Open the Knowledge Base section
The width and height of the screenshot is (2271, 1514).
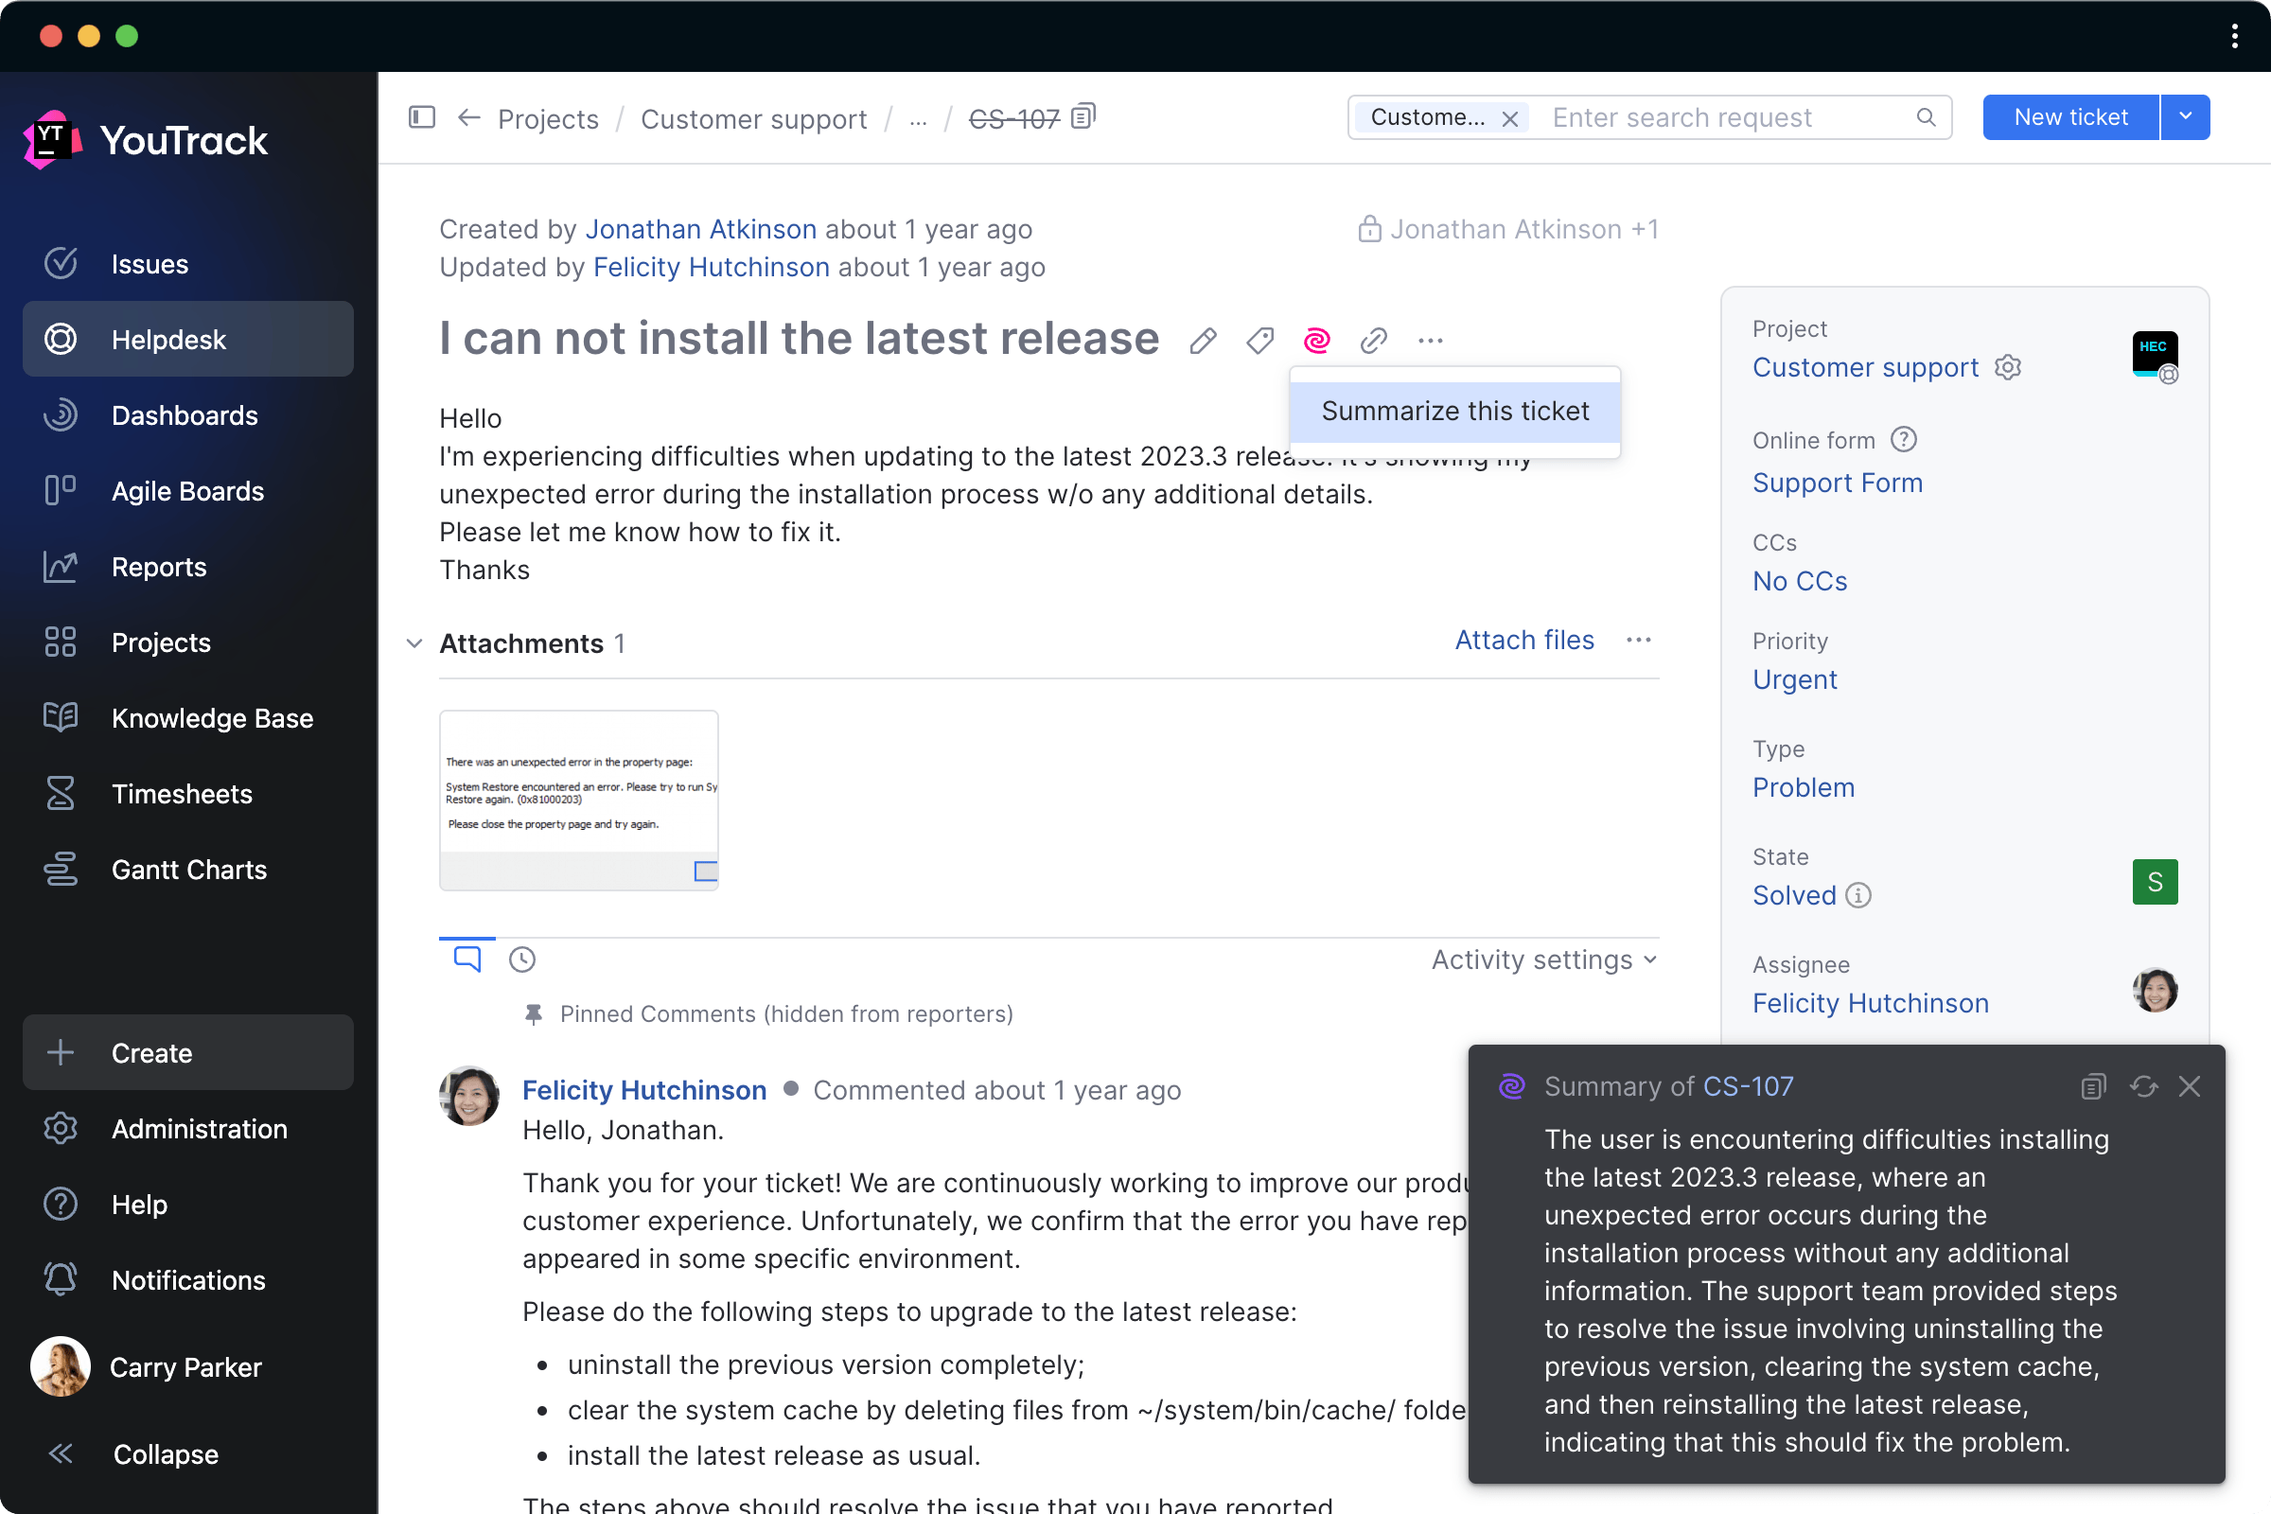(x=212, y=717)
